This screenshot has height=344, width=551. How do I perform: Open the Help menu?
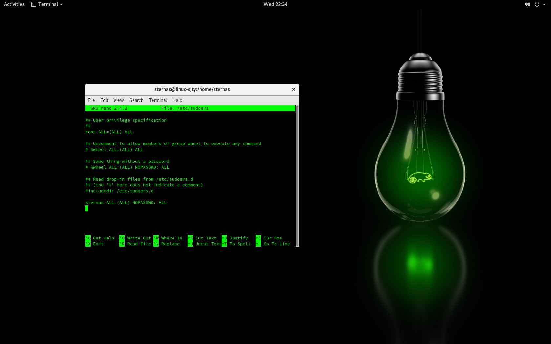point(177,100)
